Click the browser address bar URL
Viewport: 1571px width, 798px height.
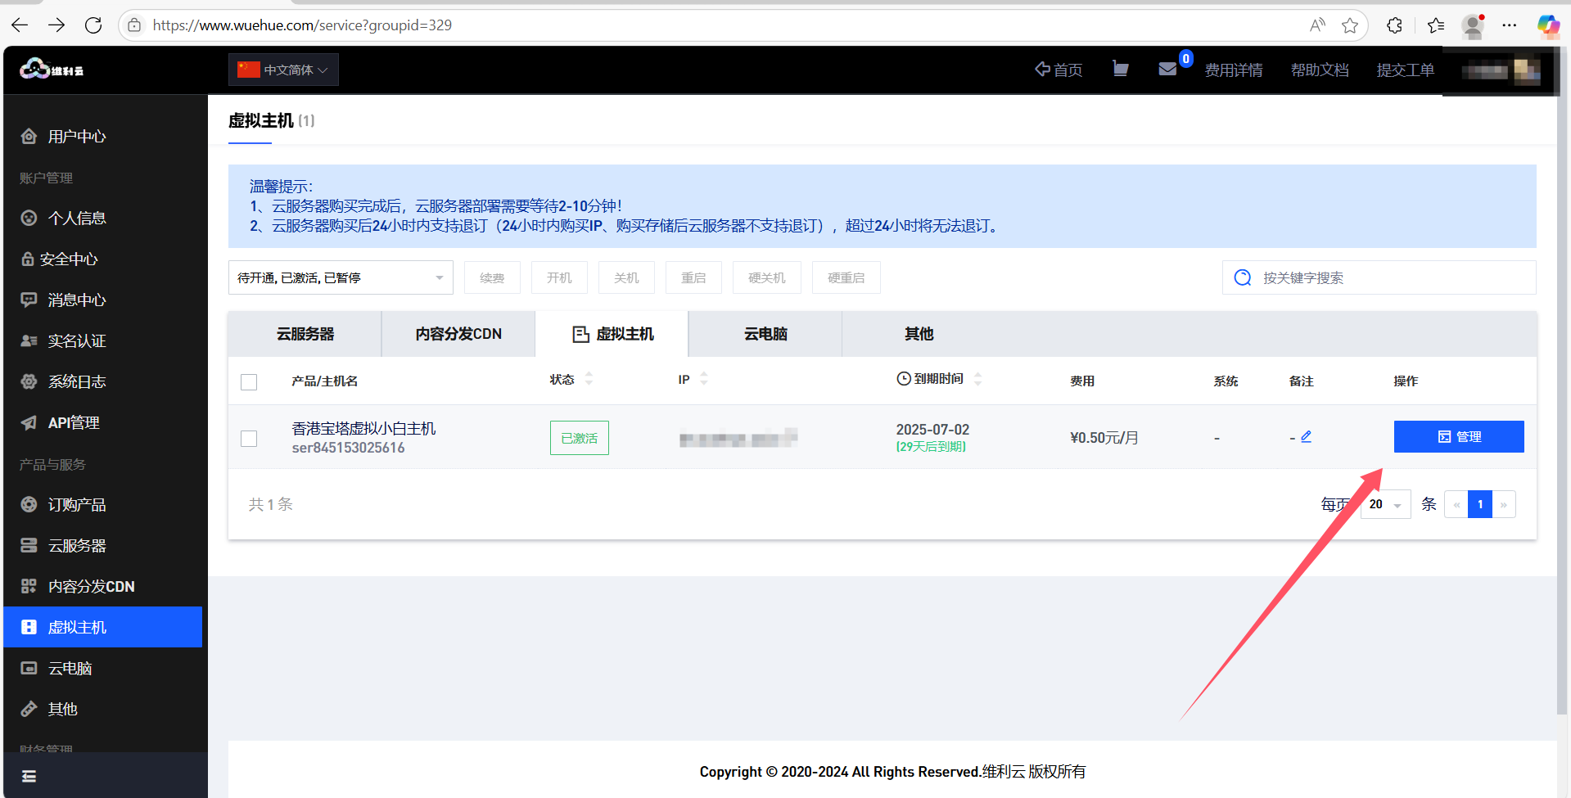click(x=302, y=25)
